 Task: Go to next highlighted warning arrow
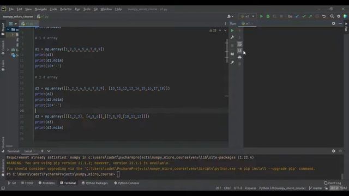(x=225, y=30)
